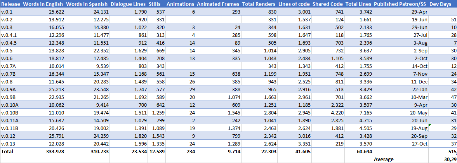The image size is (457, 163).
Task: Click the release cell "v.0.7A"
Action: pyautogui.click(x=11, y=66)
